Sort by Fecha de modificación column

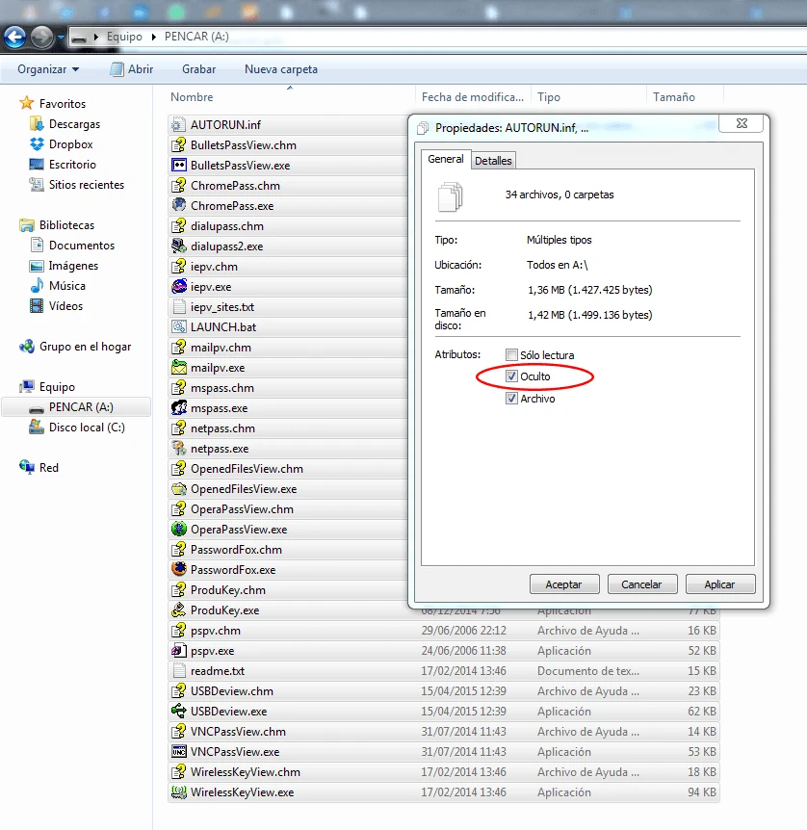pos(472,97)
